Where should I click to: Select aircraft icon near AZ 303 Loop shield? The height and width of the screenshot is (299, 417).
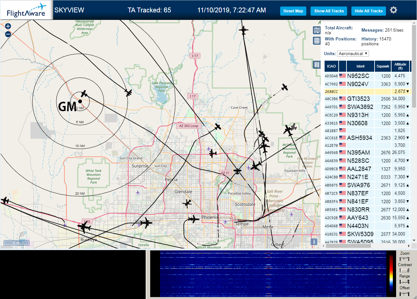pos(218,127)
